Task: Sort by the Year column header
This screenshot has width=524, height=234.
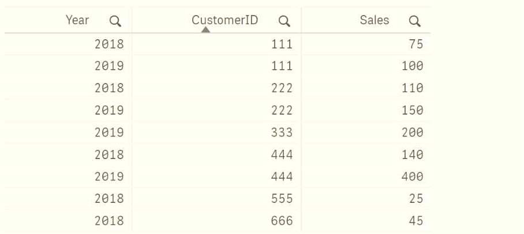Action: click(77, 20)
